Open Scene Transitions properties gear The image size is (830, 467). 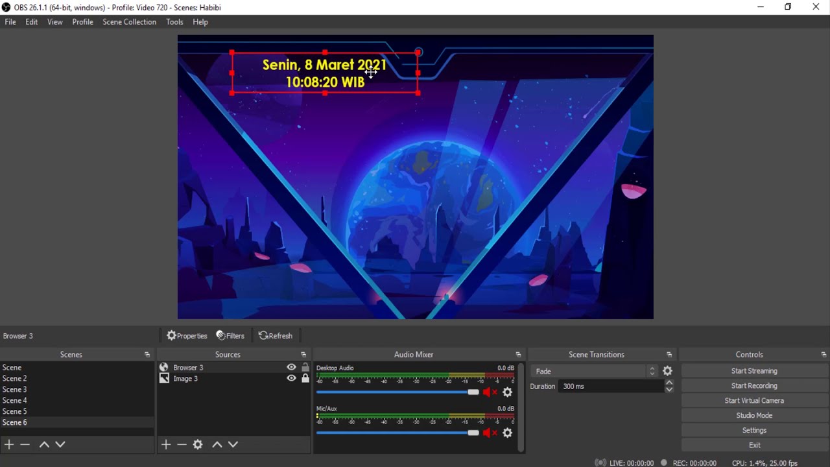(667, 371)
